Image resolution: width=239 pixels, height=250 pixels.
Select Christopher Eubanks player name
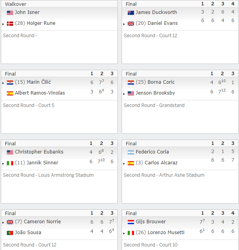[x=39, y=152]
